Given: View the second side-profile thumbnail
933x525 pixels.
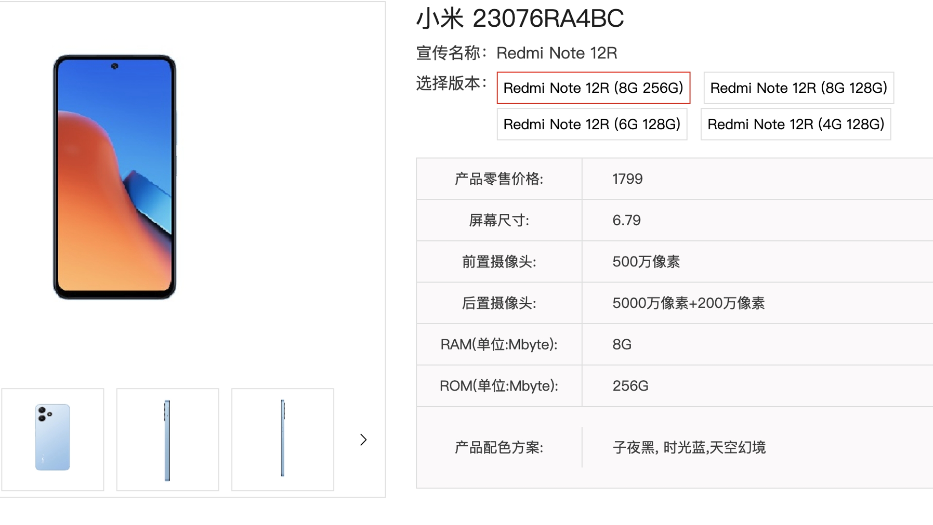Looking at the screenshot, I should pyautogui.click(x=282, y=439).
